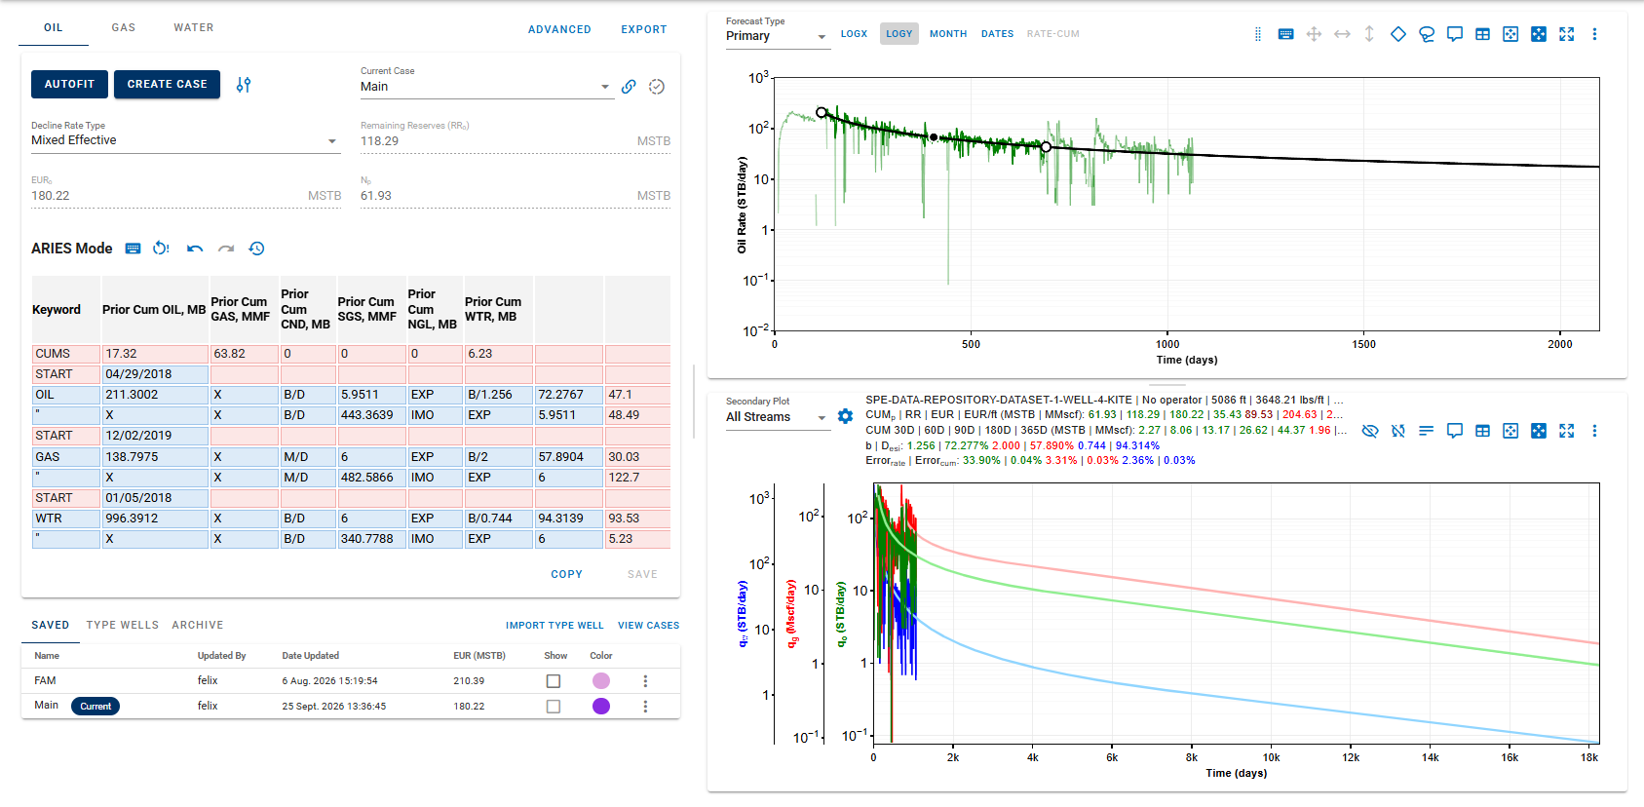The height and width of the screenshot is (807, 1644).
Task: Open the Current Case dropdown
Action: (486, 87)
